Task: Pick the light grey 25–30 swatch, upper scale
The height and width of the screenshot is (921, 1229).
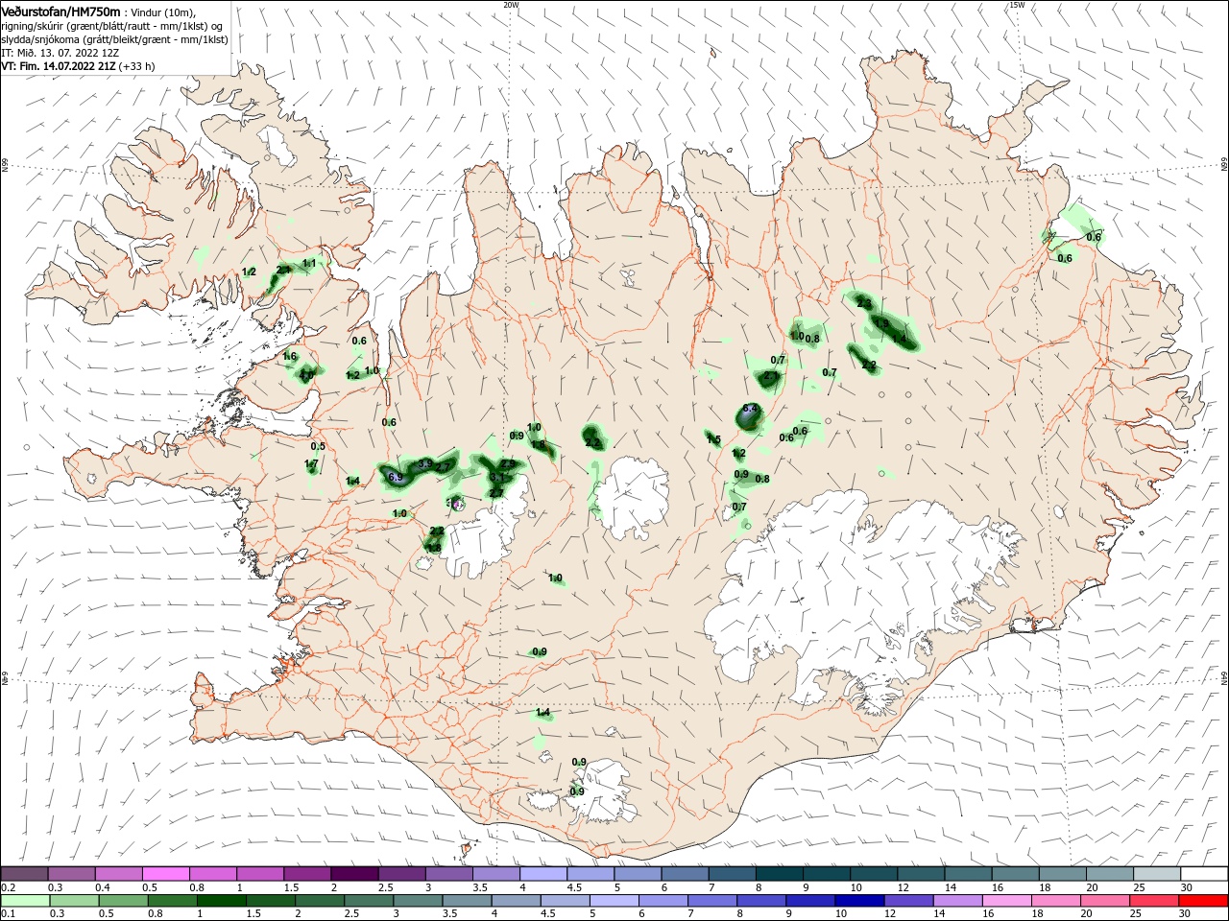Action: [1157, 874]
